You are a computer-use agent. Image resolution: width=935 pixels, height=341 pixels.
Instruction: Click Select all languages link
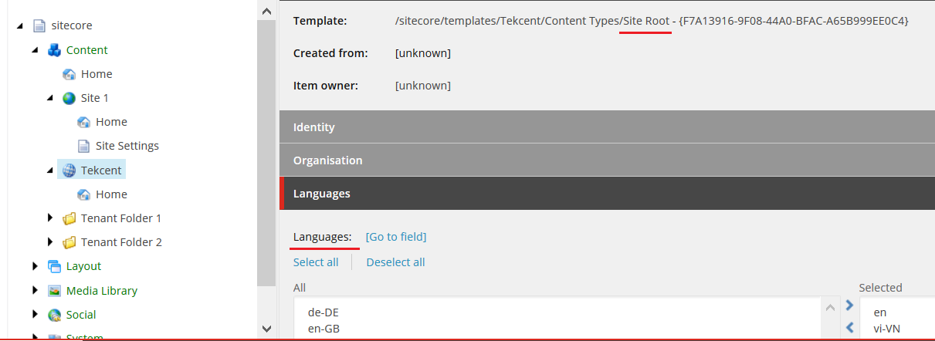pyautogui.click(x=316, y=262)
